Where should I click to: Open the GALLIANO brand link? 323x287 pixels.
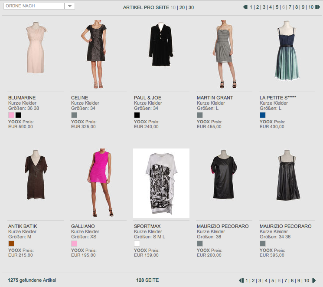(83, 226)
